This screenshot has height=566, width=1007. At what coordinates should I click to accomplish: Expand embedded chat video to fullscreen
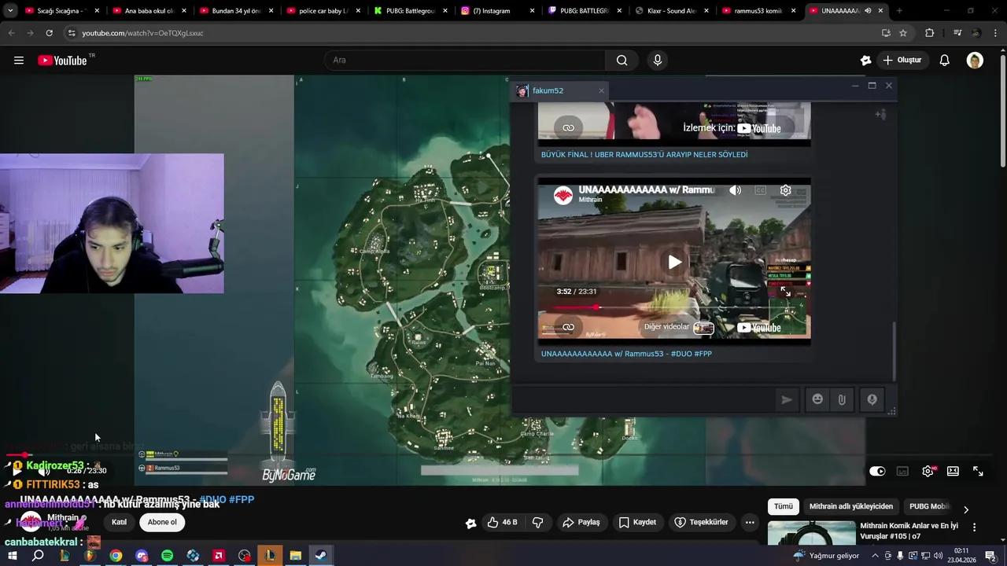(785, 292)
